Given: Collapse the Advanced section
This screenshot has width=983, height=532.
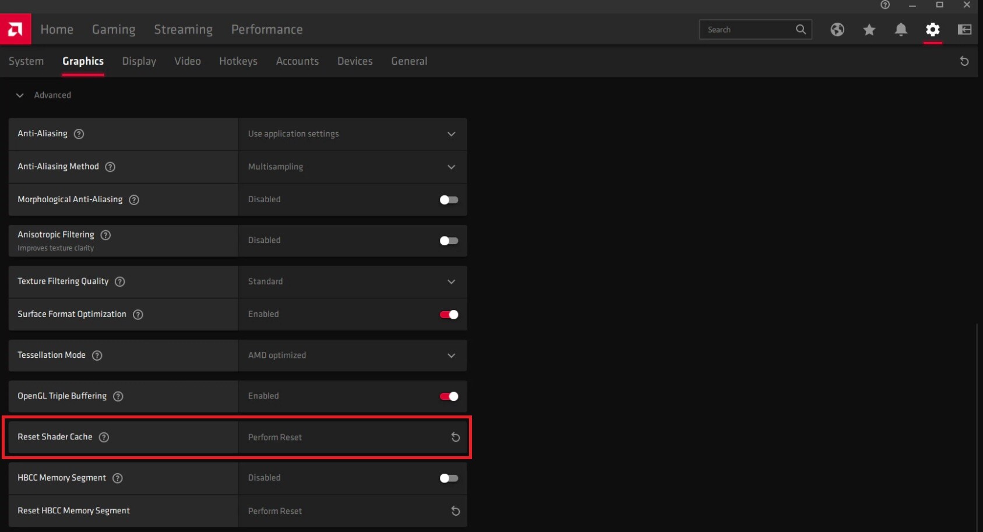Looking at the screenshot, I should (20, 95).
